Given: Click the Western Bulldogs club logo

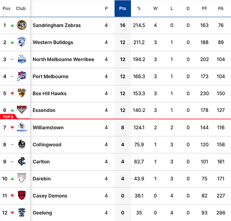Looking at the screenshot, I should [22, 42].
